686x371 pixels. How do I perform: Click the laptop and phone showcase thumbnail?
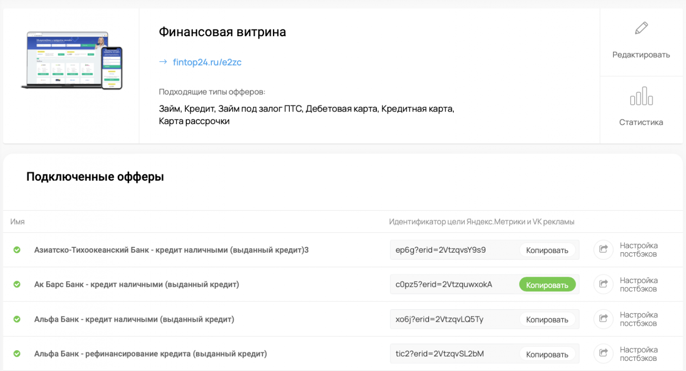[72, 60]
